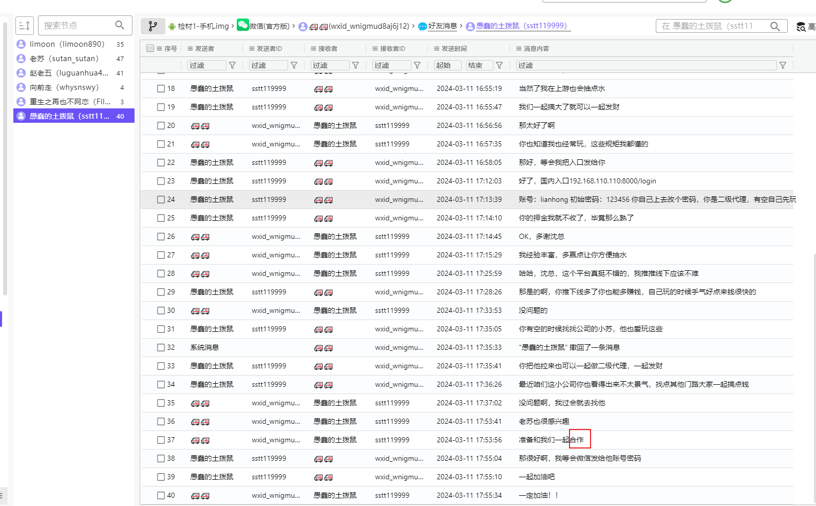The image size is (816, 506).
Task: Open the 消息内容 column header menu
Action: (x=519, y=49)
